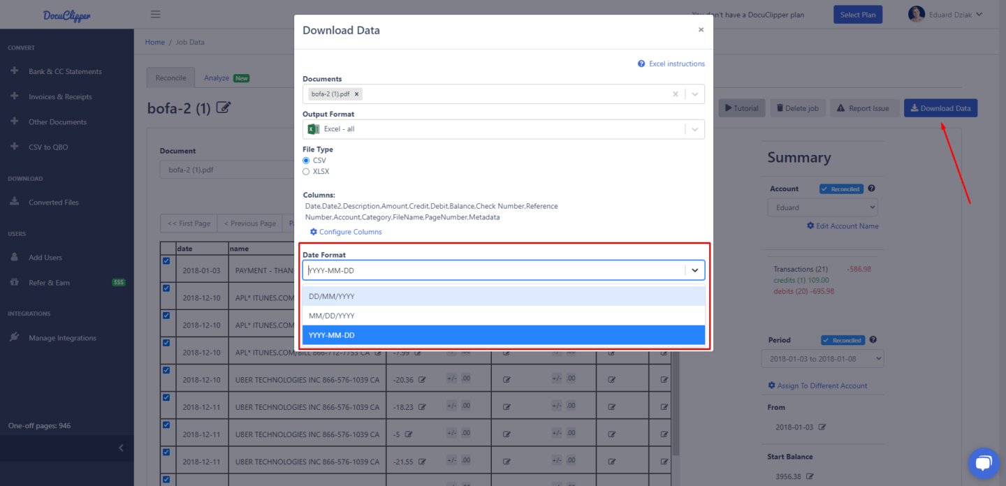Image resolution: width=1006 pixels, height=486 pixels.
Task: Click the hamburger menu icon
Action: [x=155, y=14]
